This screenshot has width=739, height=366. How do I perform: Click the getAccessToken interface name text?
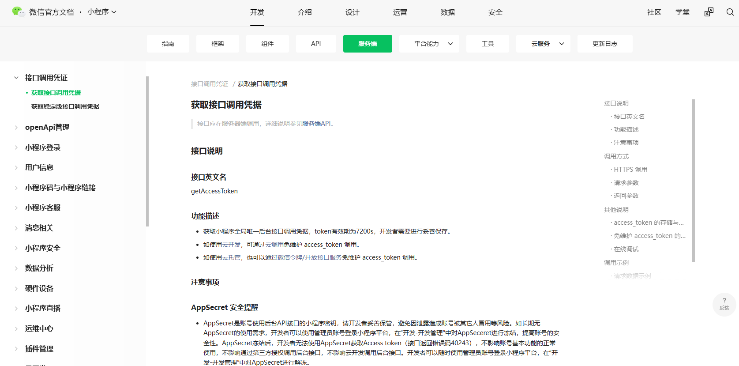click(214, 191)
